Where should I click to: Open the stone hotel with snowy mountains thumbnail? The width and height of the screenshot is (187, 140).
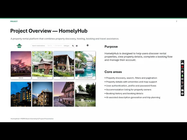pos(42,94)
